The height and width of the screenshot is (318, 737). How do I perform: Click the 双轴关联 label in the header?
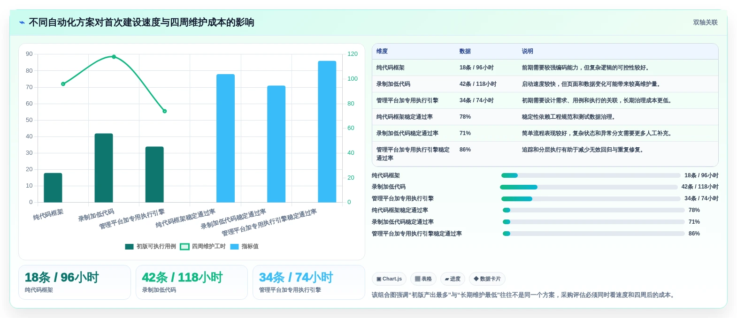pos(705,23)
